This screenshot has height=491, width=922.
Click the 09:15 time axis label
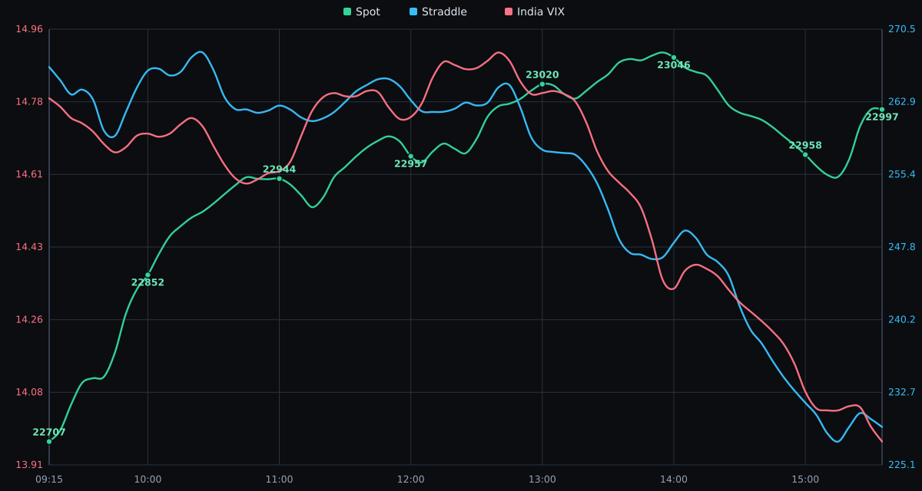tap(49, 479)
